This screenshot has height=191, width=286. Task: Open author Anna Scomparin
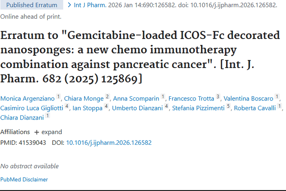pos(136,98)
